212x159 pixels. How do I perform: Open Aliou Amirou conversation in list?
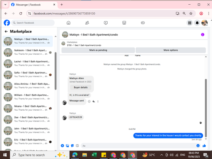tap(28, 86)
